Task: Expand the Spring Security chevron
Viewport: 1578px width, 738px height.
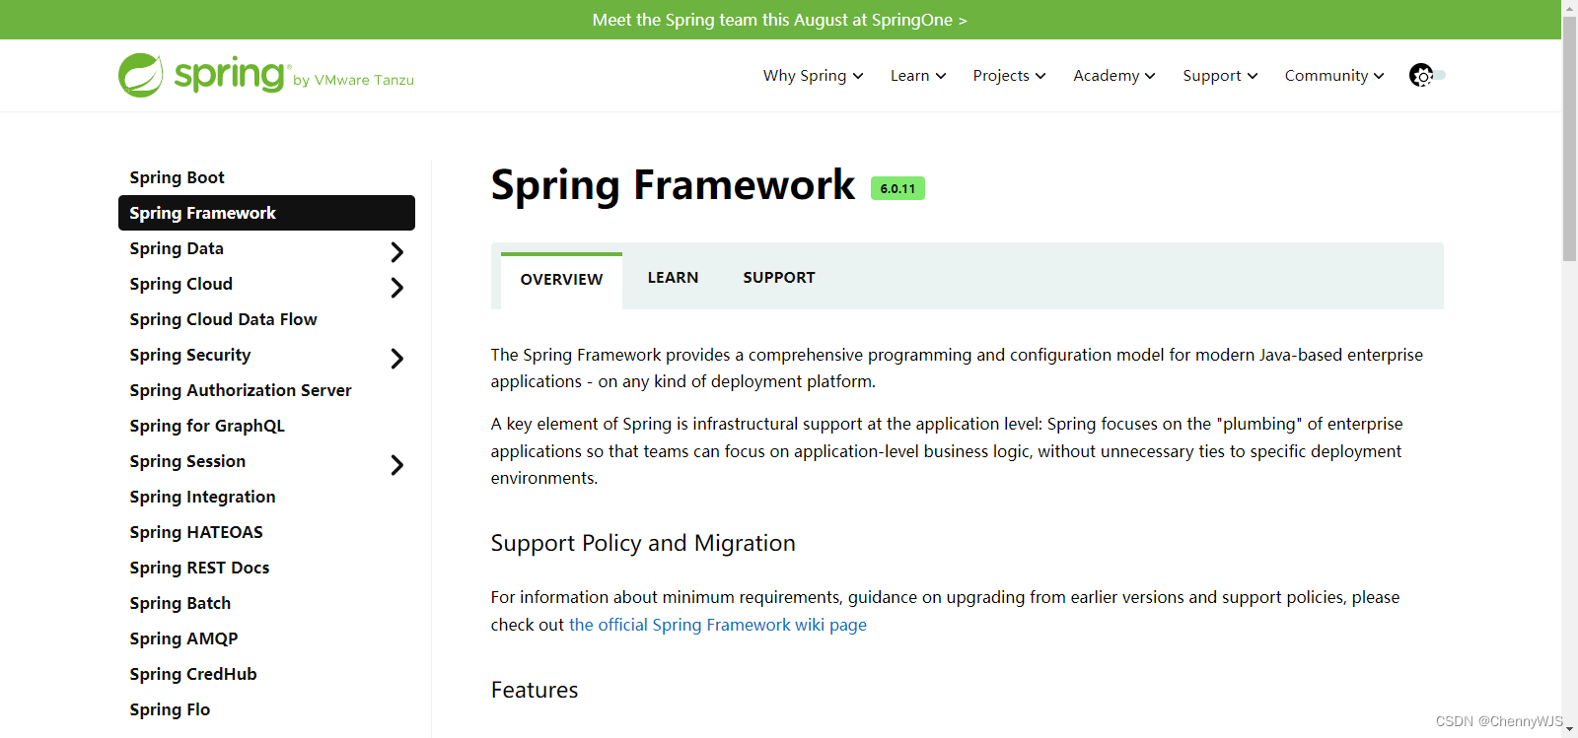Action: [x=396, y=359]
